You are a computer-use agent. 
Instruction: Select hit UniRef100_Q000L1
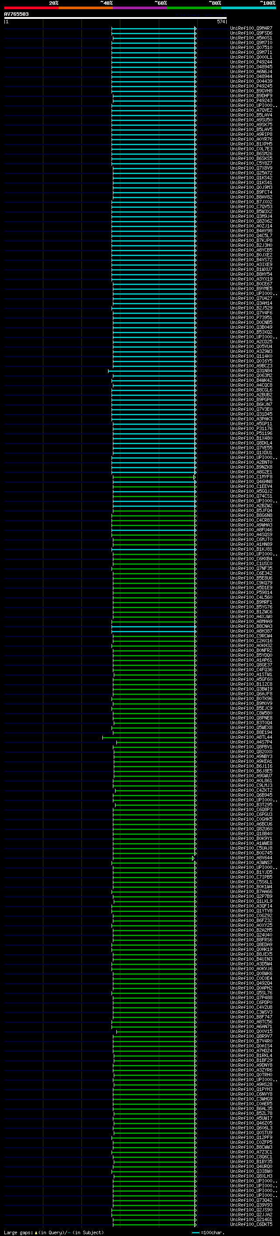251,57
